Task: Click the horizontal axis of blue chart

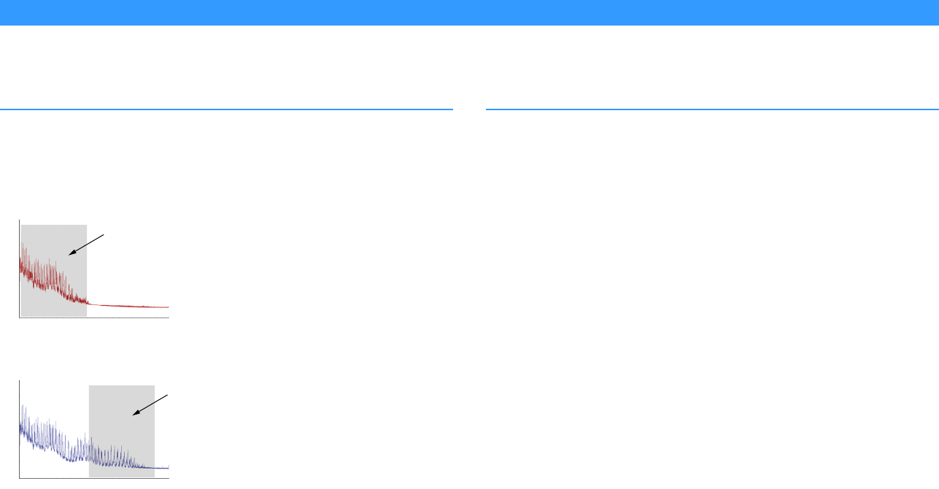Action: pyautogui.click(x=94, y=478)
